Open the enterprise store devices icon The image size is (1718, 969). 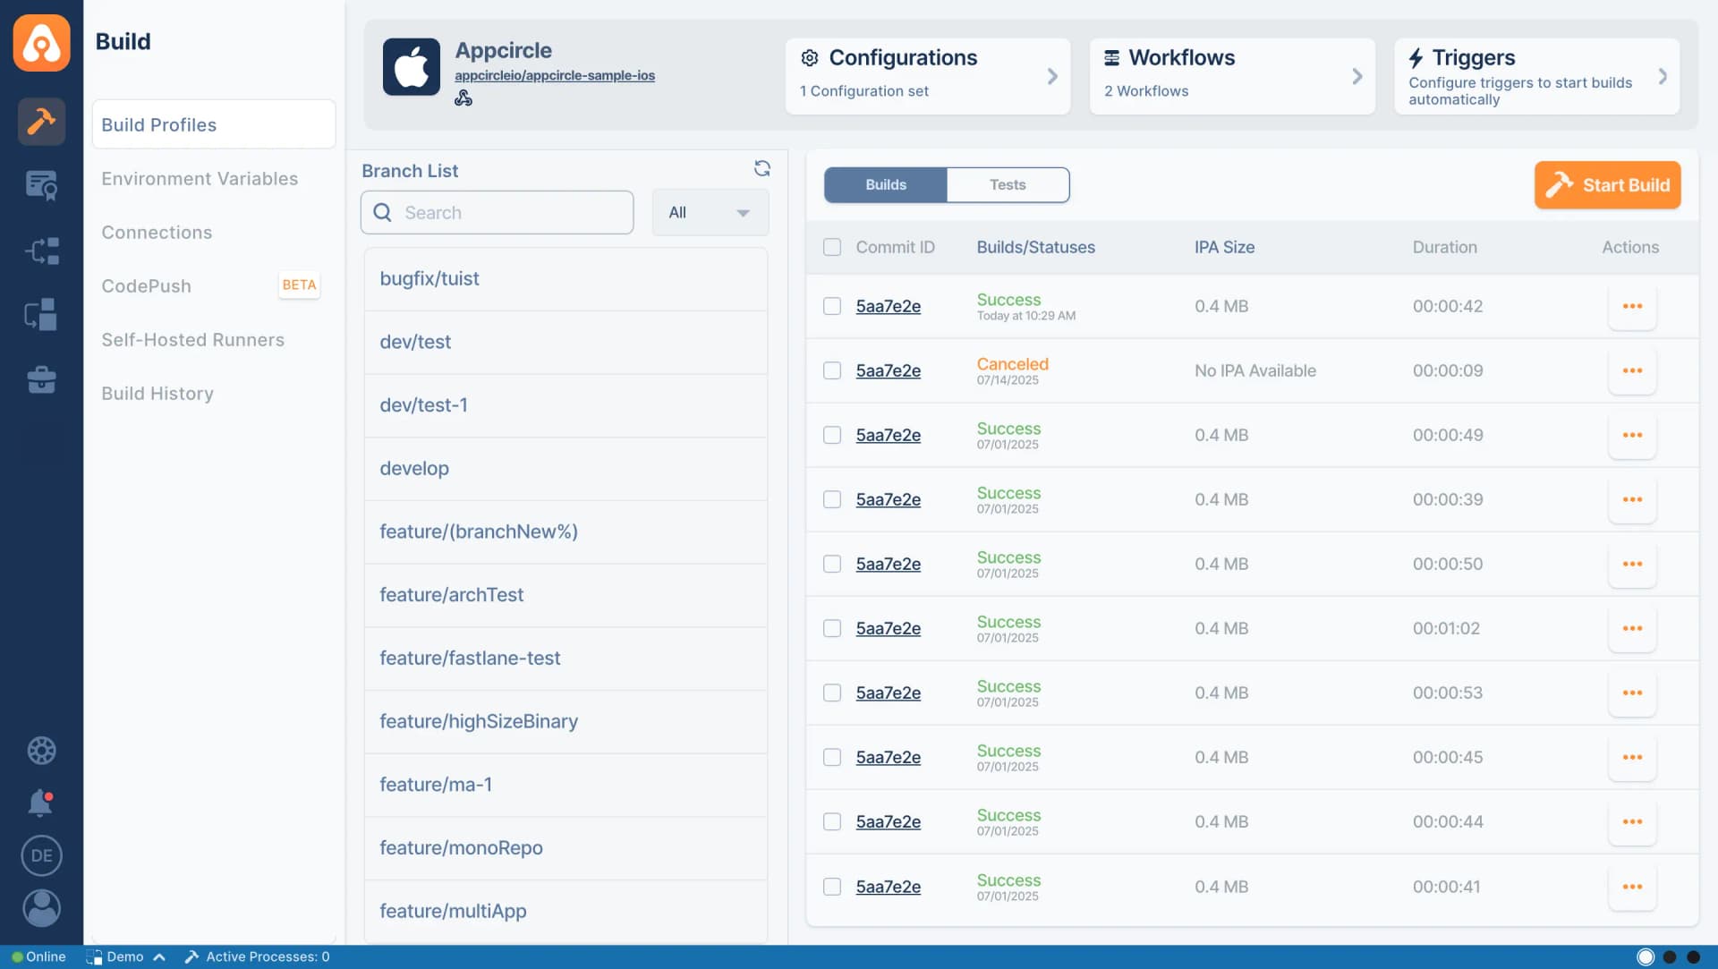pyautogui.click(x=41, y=315)
